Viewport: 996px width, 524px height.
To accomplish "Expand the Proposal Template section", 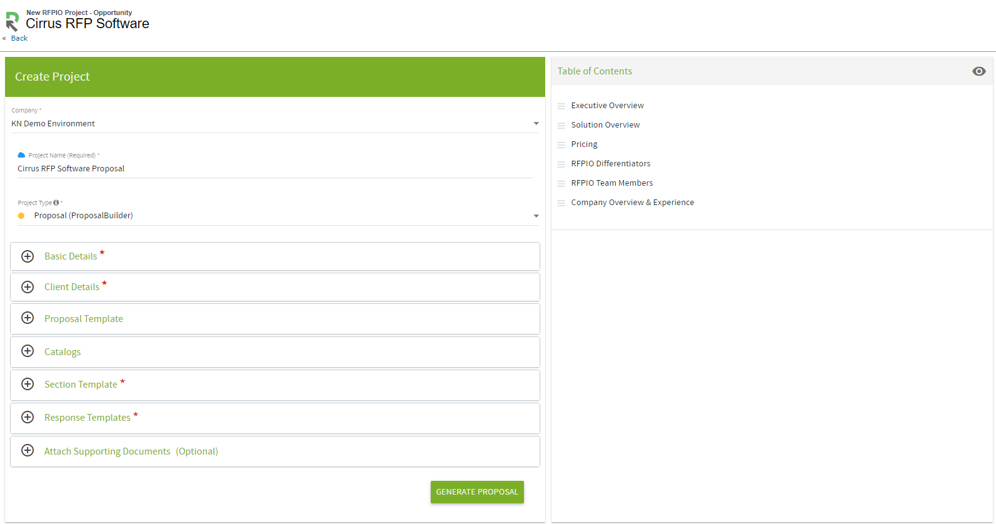I will [x=275, y=319].
